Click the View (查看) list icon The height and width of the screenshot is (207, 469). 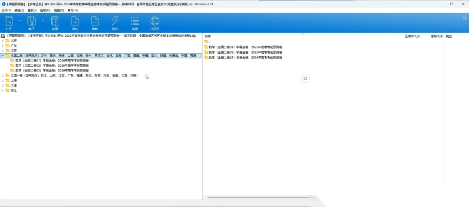click(x=135, y=21)
